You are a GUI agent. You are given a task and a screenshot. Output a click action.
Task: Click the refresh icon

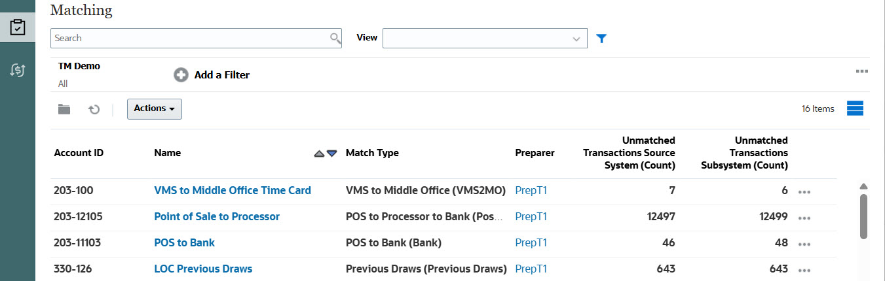(x=94, y=109)
